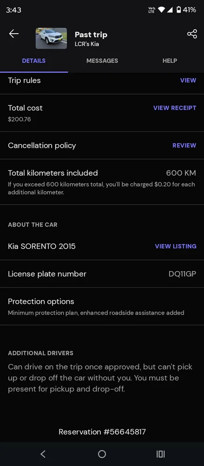The height and width of the screenshot is (466, 204).
Task: Tap the Total kilometers included row
Action: click(x=102, y=182)
